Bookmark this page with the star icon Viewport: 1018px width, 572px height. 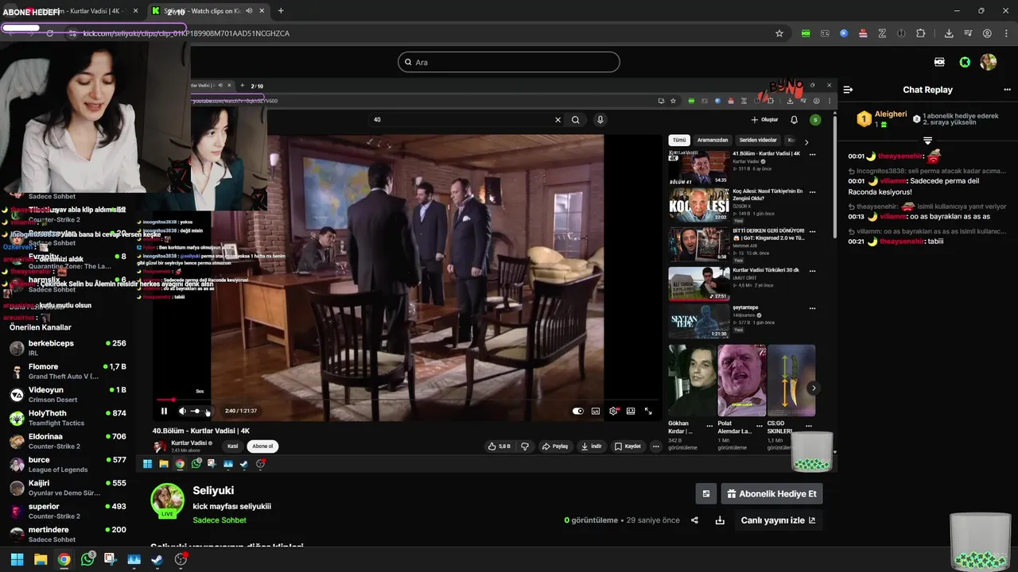779,33
